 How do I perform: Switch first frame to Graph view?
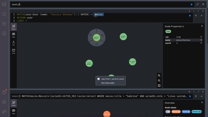14,27
